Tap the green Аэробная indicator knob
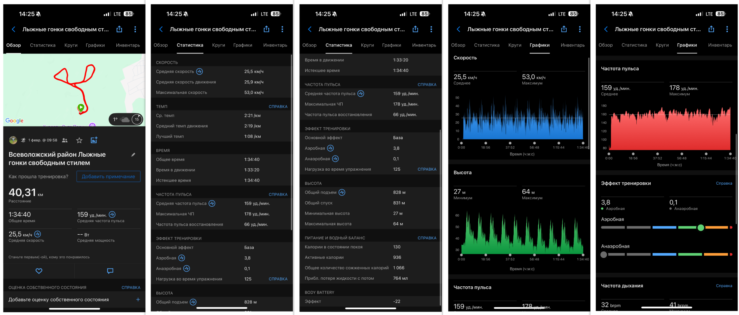This screenshot has height=315, width=739. 700,228
